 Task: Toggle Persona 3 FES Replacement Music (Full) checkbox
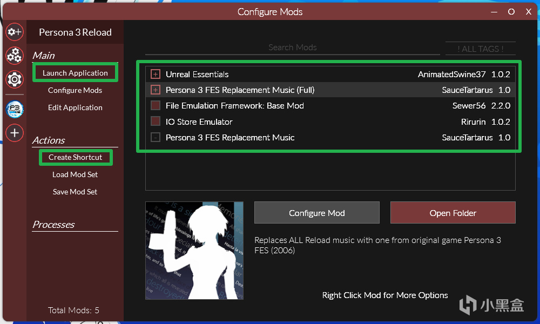point(156,90)
